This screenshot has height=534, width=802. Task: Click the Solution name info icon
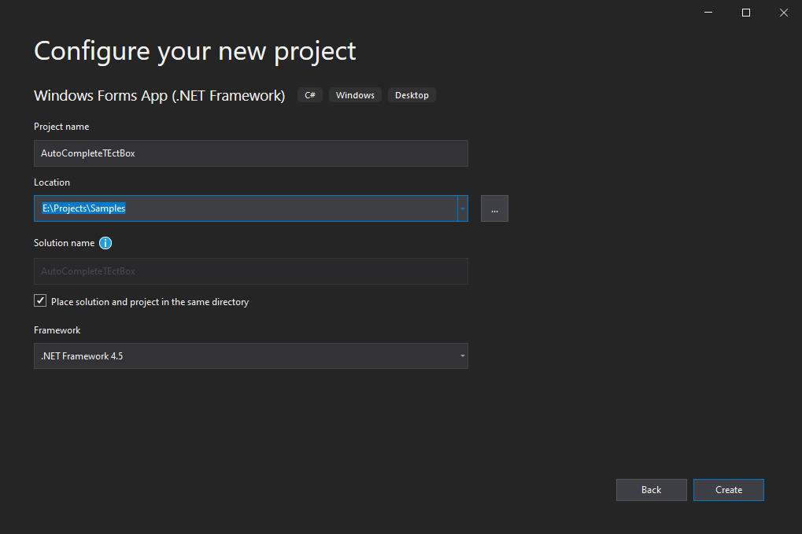tap(105, 243)
